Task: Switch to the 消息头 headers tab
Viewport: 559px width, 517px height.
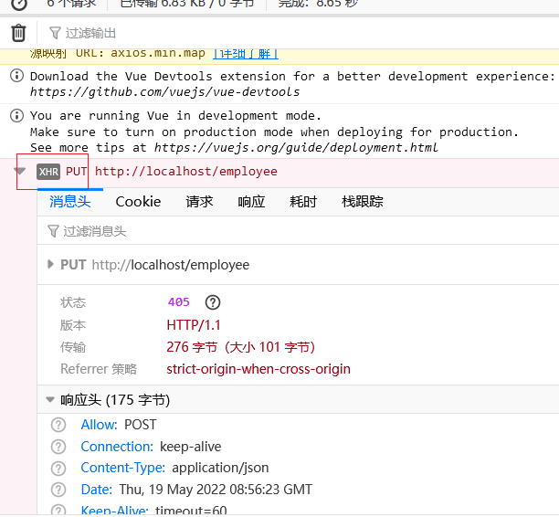Action: [69, 202]
